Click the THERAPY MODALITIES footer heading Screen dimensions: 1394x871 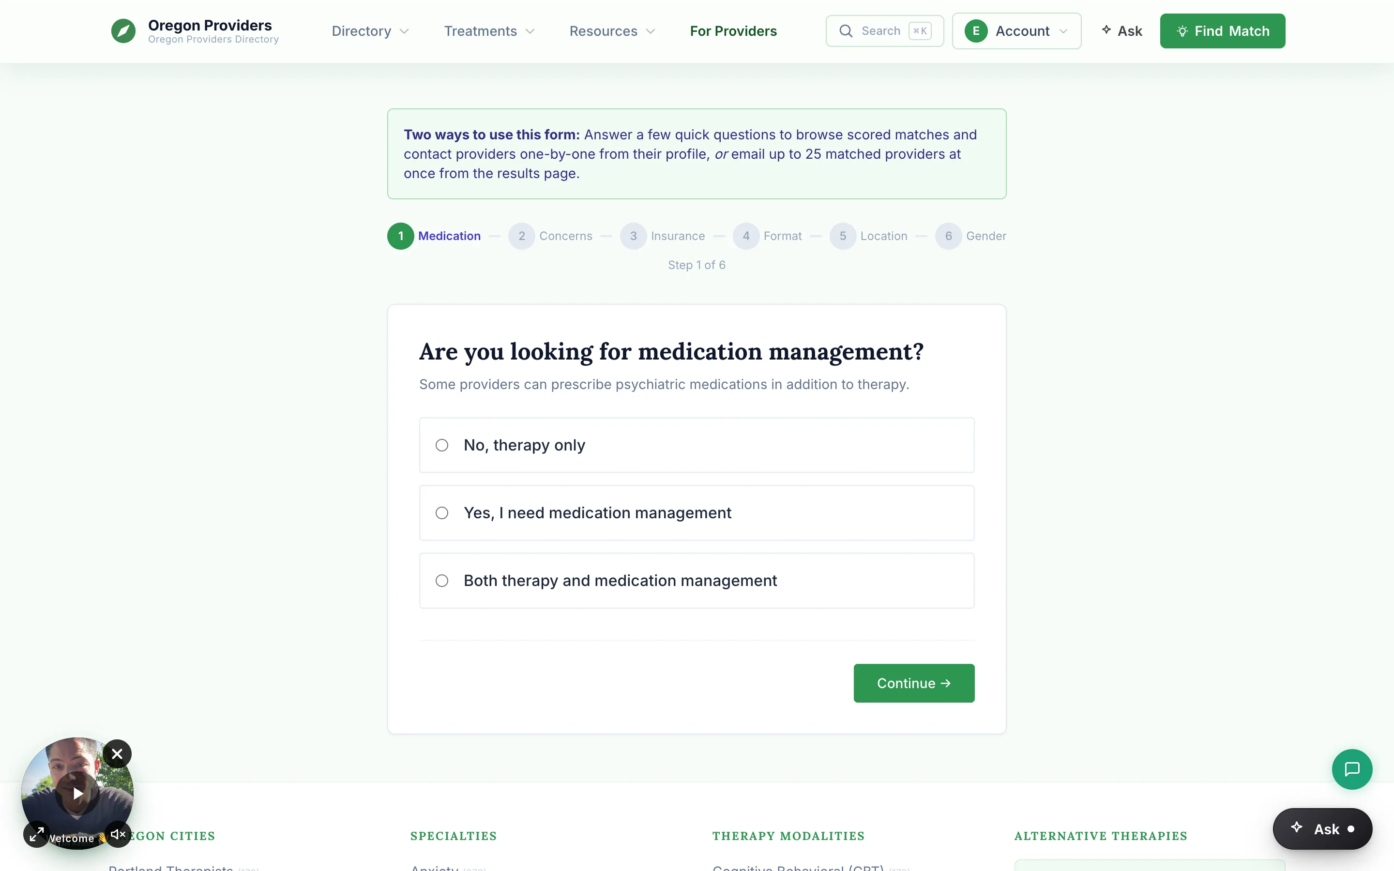point(788,836)
